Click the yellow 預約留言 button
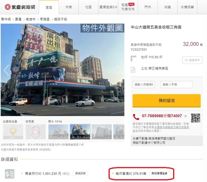Viewport: 207px width, 182px height. [167, 100]
